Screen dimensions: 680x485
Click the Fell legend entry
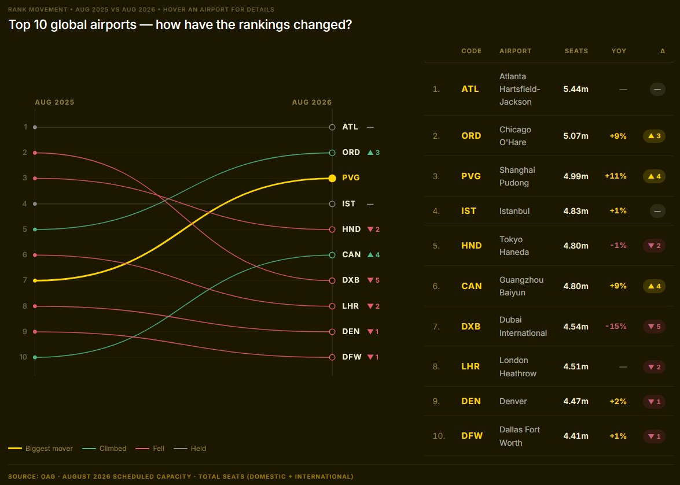coord(150,449)
